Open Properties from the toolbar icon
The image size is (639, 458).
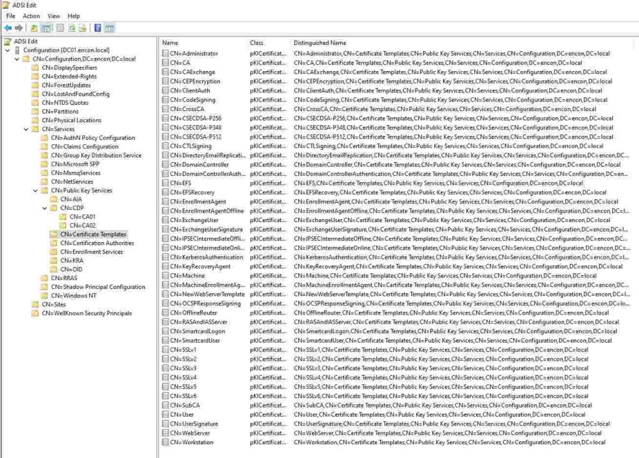coord(61,28)
